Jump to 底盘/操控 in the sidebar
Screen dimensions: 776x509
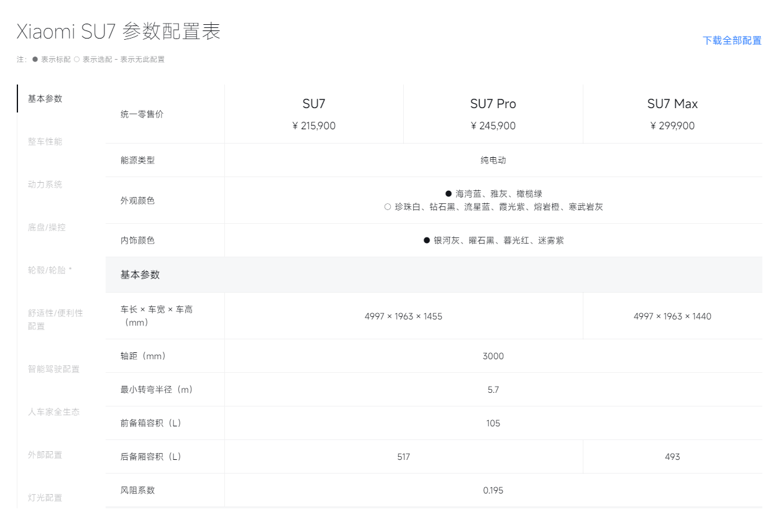coord(47,227)
